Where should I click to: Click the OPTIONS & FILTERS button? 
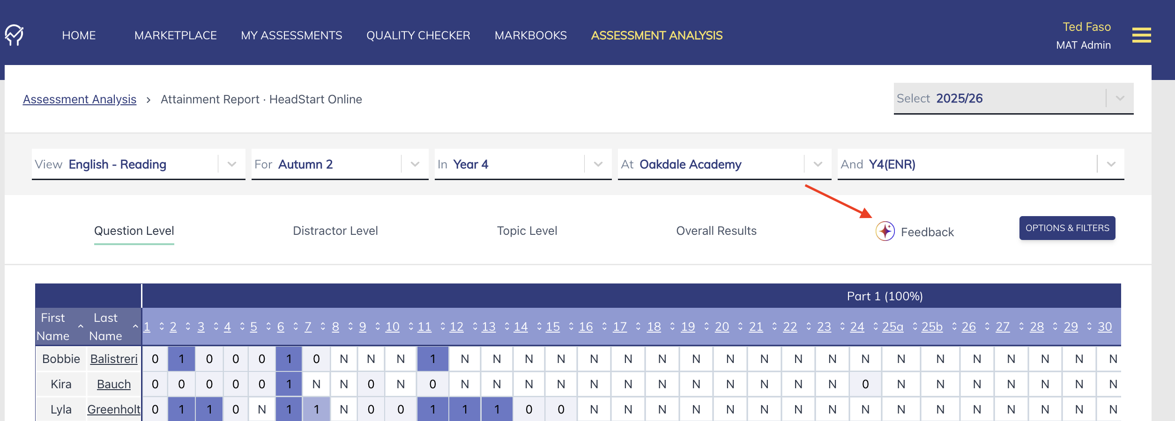tap(1067, 228)
